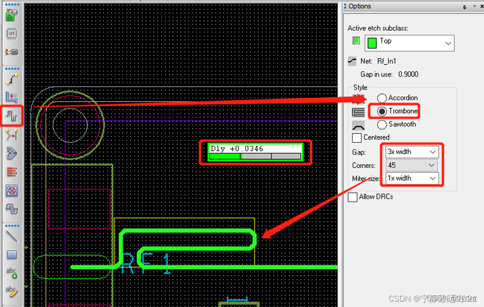
Task: Activate the Delay Tune tool
Action: click(x=12, y=116)
